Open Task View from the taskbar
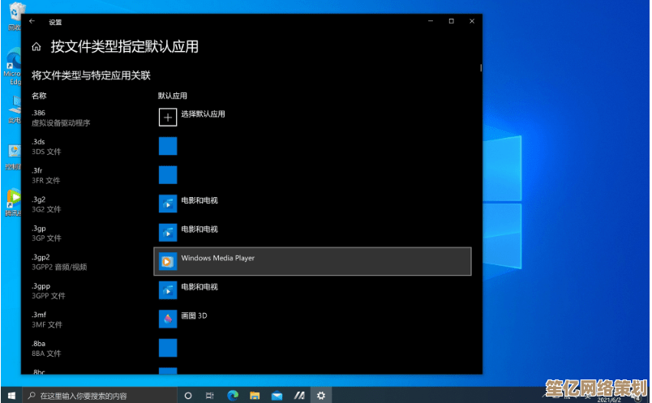The width and height of the screenshot is (652, 403). pyautogui.click(x=210, y=396)
